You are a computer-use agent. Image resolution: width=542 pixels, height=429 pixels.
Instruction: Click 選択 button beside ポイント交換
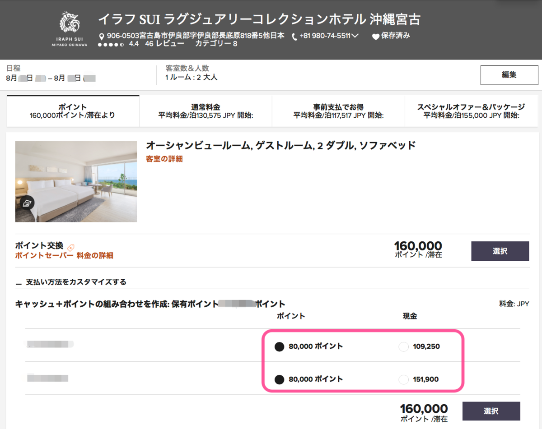500,251
